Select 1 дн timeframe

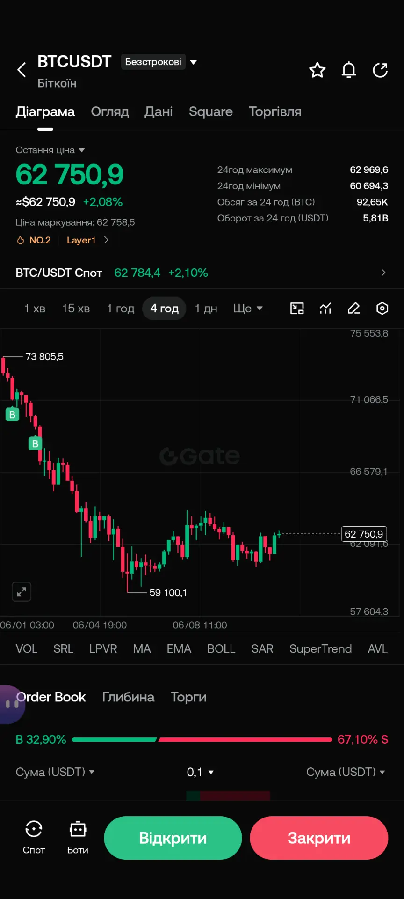206,309
